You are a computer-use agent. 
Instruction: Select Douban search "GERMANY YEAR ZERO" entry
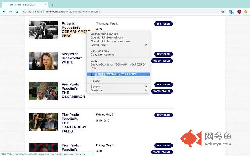[x=118, y=74]
